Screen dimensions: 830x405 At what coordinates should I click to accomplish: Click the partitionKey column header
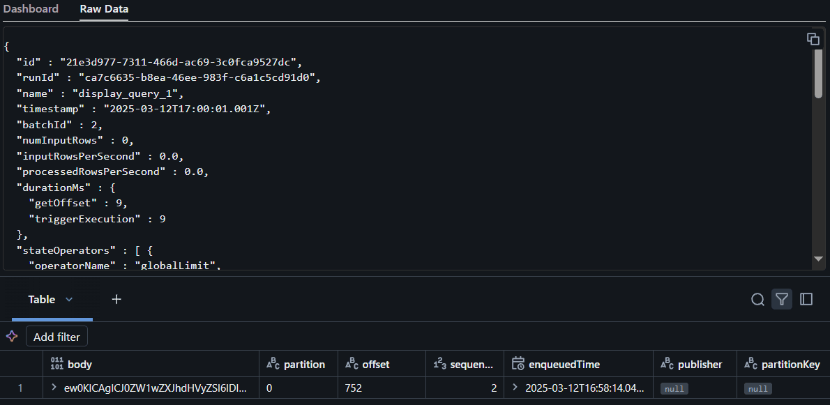(783, 365)
